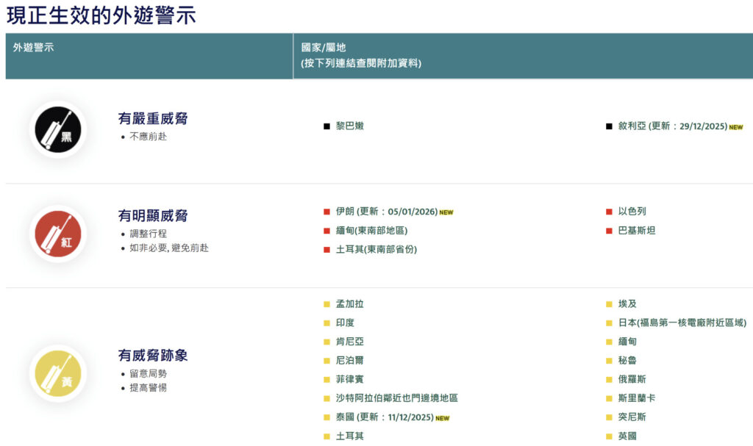Click the NEW badge beside 伊朗
The image size is (753, 446).
click(446, 212)
